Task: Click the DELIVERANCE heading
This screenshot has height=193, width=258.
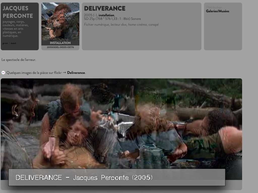Action: 105,8
